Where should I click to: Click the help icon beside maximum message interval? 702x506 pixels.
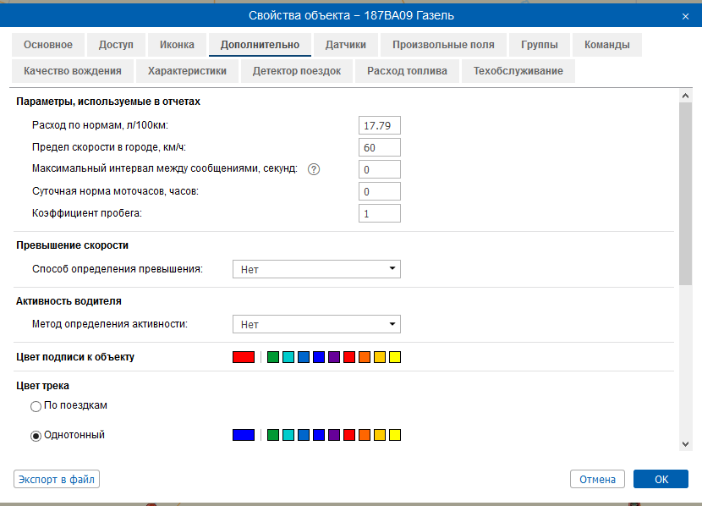[314, 169]
